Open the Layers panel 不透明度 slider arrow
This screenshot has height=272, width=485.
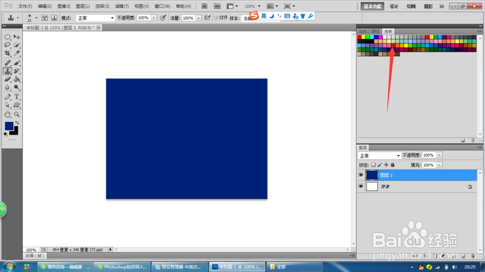point(439,155)
